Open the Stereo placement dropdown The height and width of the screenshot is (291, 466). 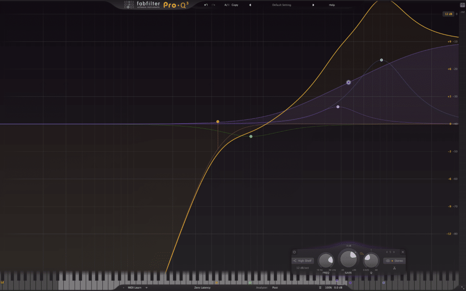click(x=394, y=261)
